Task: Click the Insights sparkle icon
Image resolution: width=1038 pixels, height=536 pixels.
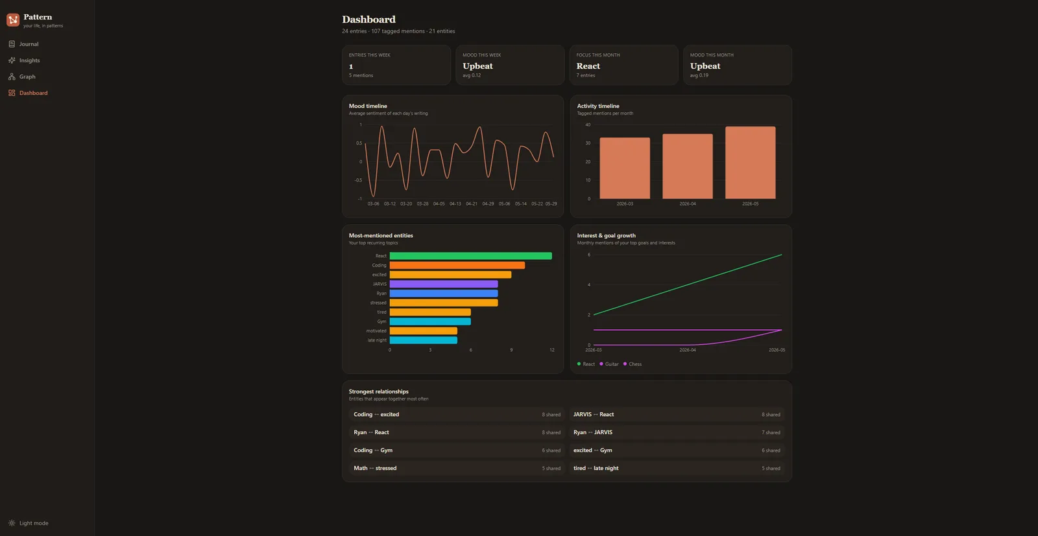Action: (x=12, y=60)
